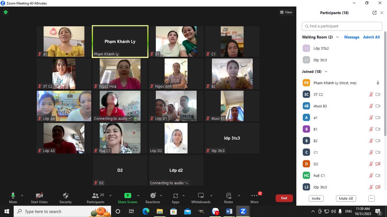
Task: Collapse the Joined participants list
Action: point(326,71)
